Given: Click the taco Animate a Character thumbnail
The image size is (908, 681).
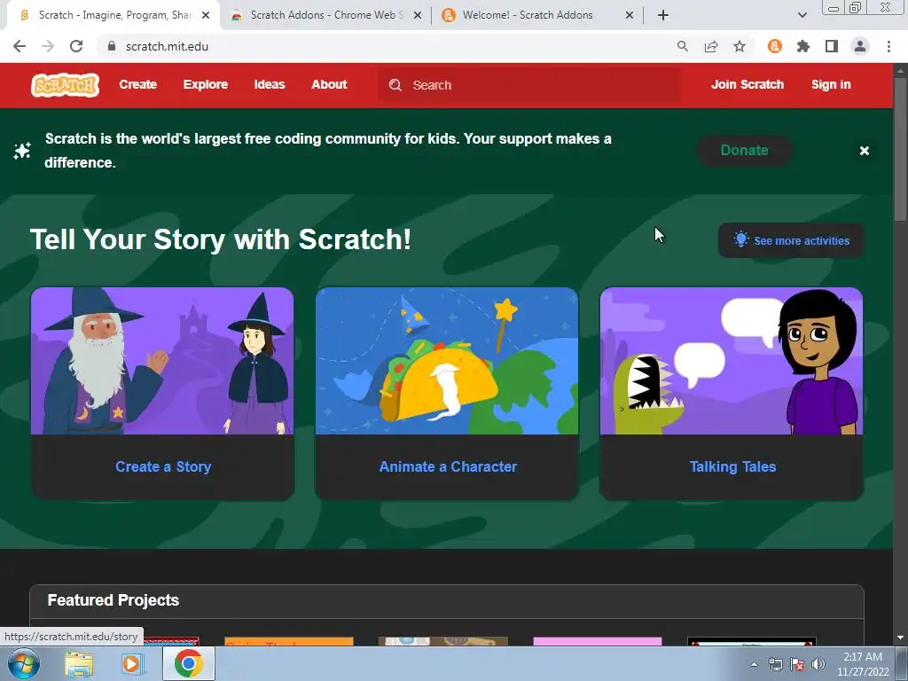Looking at the screenshot, I should pyautogui.click(x=447, y=361).
